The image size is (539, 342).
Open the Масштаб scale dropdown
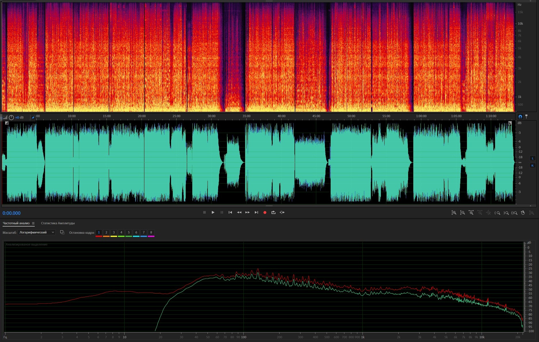(x=36, y=232)
